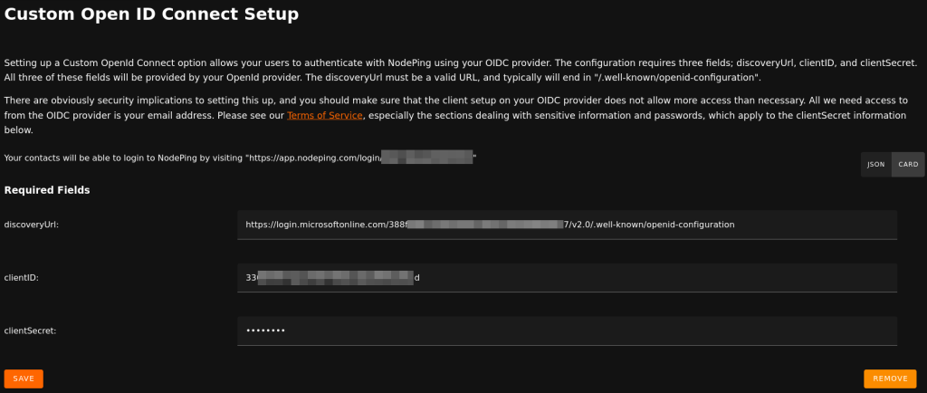The height and width of the screenshot is (393, 927).
Task: Click into the clientSecret password field
Action: (x=567, y=331)
